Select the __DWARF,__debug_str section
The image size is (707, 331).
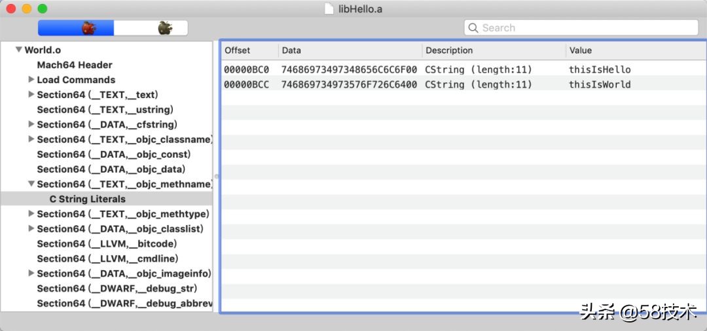(117, 288)
